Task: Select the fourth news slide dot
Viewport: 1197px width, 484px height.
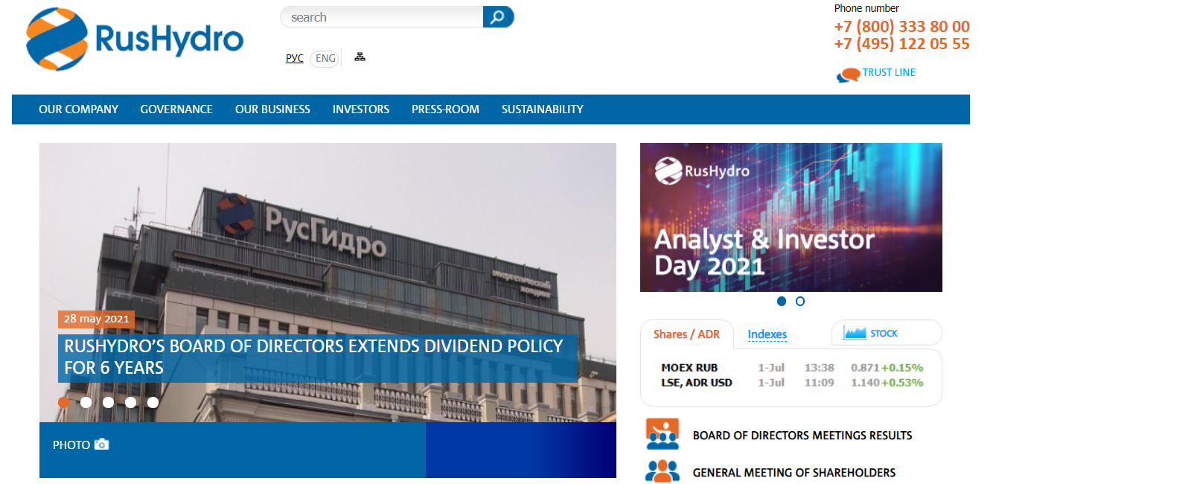Action: pyautogui.click(x=131, y=402)
